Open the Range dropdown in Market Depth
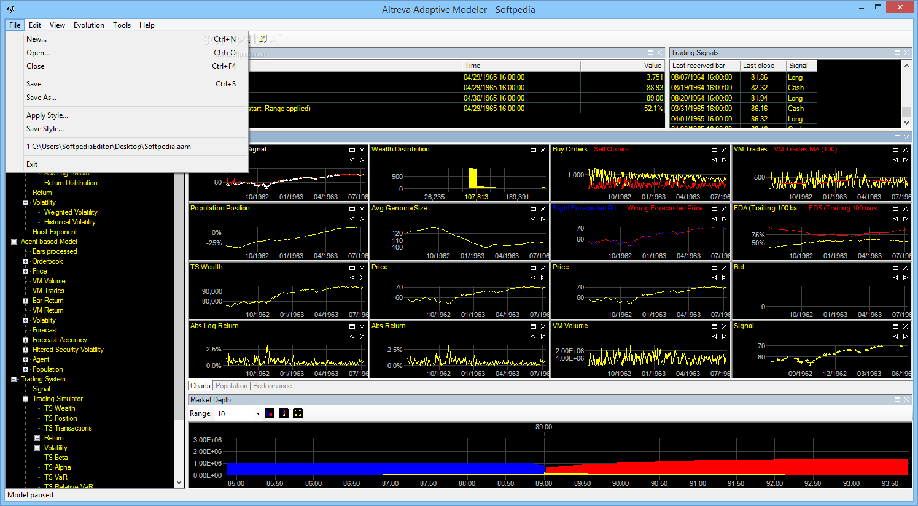This screenshot has height=506, width=918. (x=258, y=413)
